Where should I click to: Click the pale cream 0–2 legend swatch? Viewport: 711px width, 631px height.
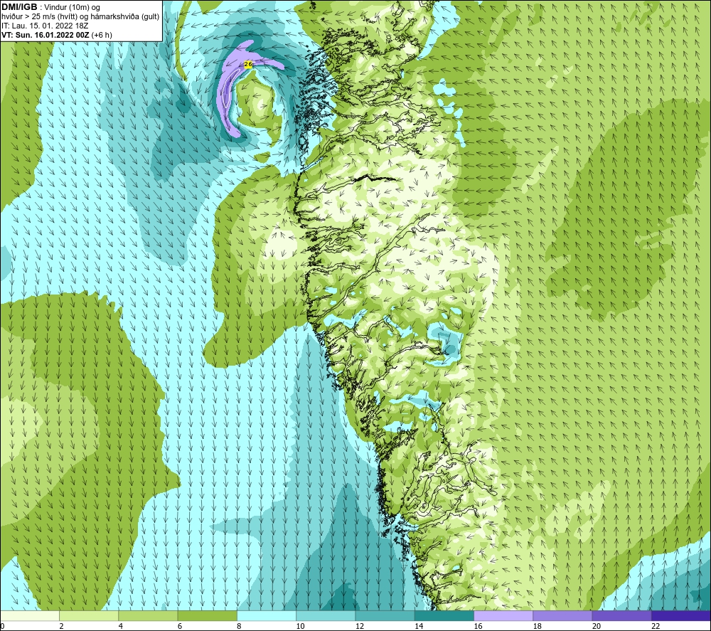30,615
